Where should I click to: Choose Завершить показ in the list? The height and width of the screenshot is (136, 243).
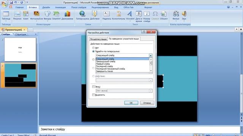[x=122, y=71]
